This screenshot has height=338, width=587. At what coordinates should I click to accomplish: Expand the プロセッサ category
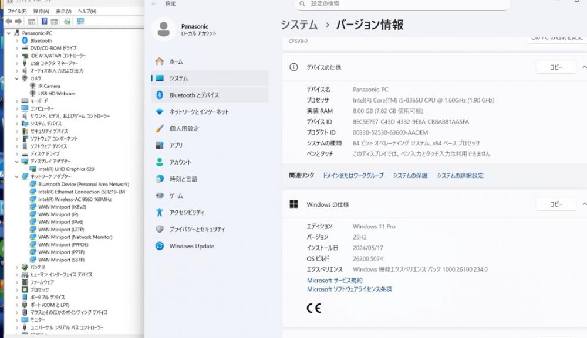[x=17, y=289]
